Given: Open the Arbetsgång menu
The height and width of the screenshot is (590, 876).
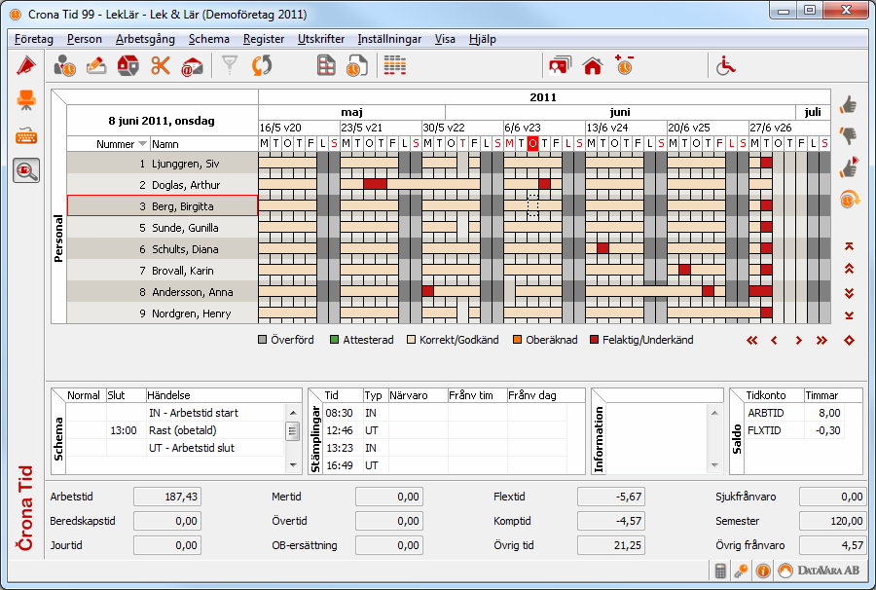Looking at the screenshot, I should (x=145, y=39).
